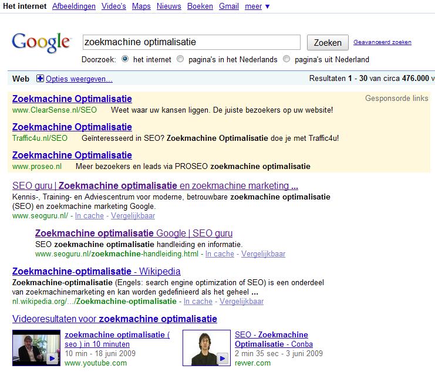This screenshot has width=435, height=372.
Task: Expand 'Opties weergeven...' options
Action: coord(79,79)
